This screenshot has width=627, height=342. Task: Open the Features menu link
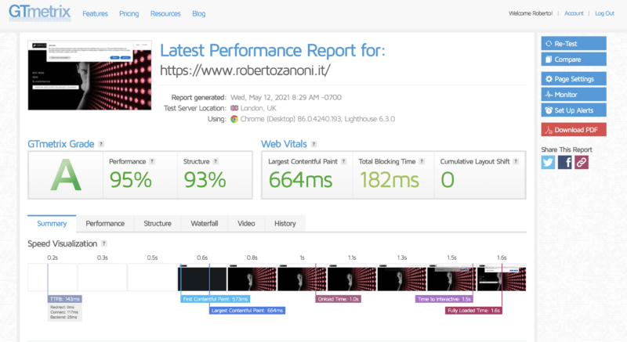click(95, 13)
